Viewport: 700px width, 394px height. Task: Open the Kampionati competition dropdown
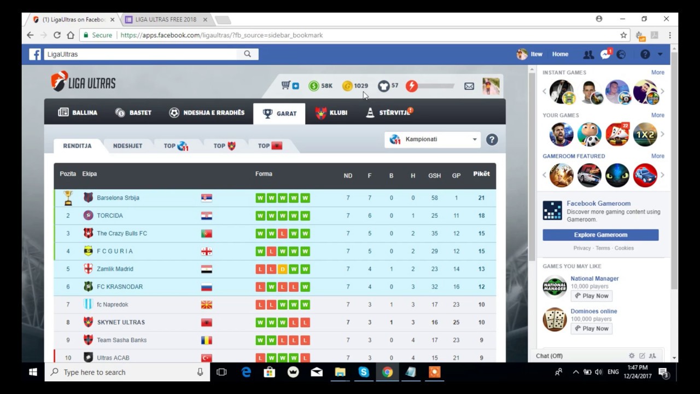tap(433, 140)
